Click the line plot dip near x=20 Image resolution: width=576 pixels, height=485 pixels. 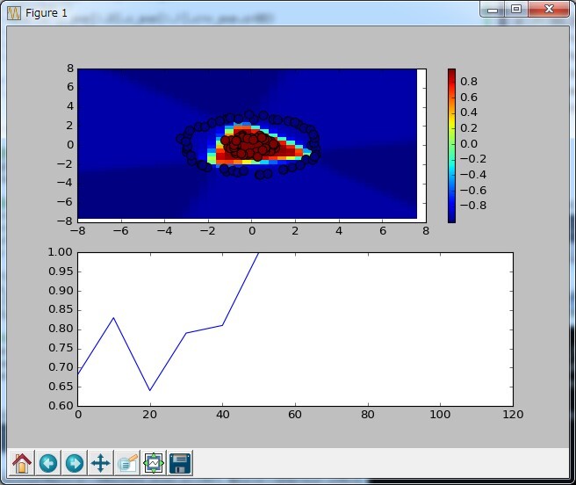[150, 390]
